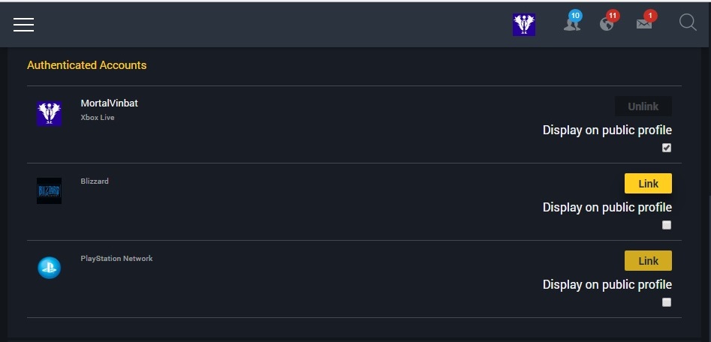This screenshot has width=711, height=342.
Task: Open globe notifications with 11 badge
Action: pyautogui.click(x=609, y=22)
